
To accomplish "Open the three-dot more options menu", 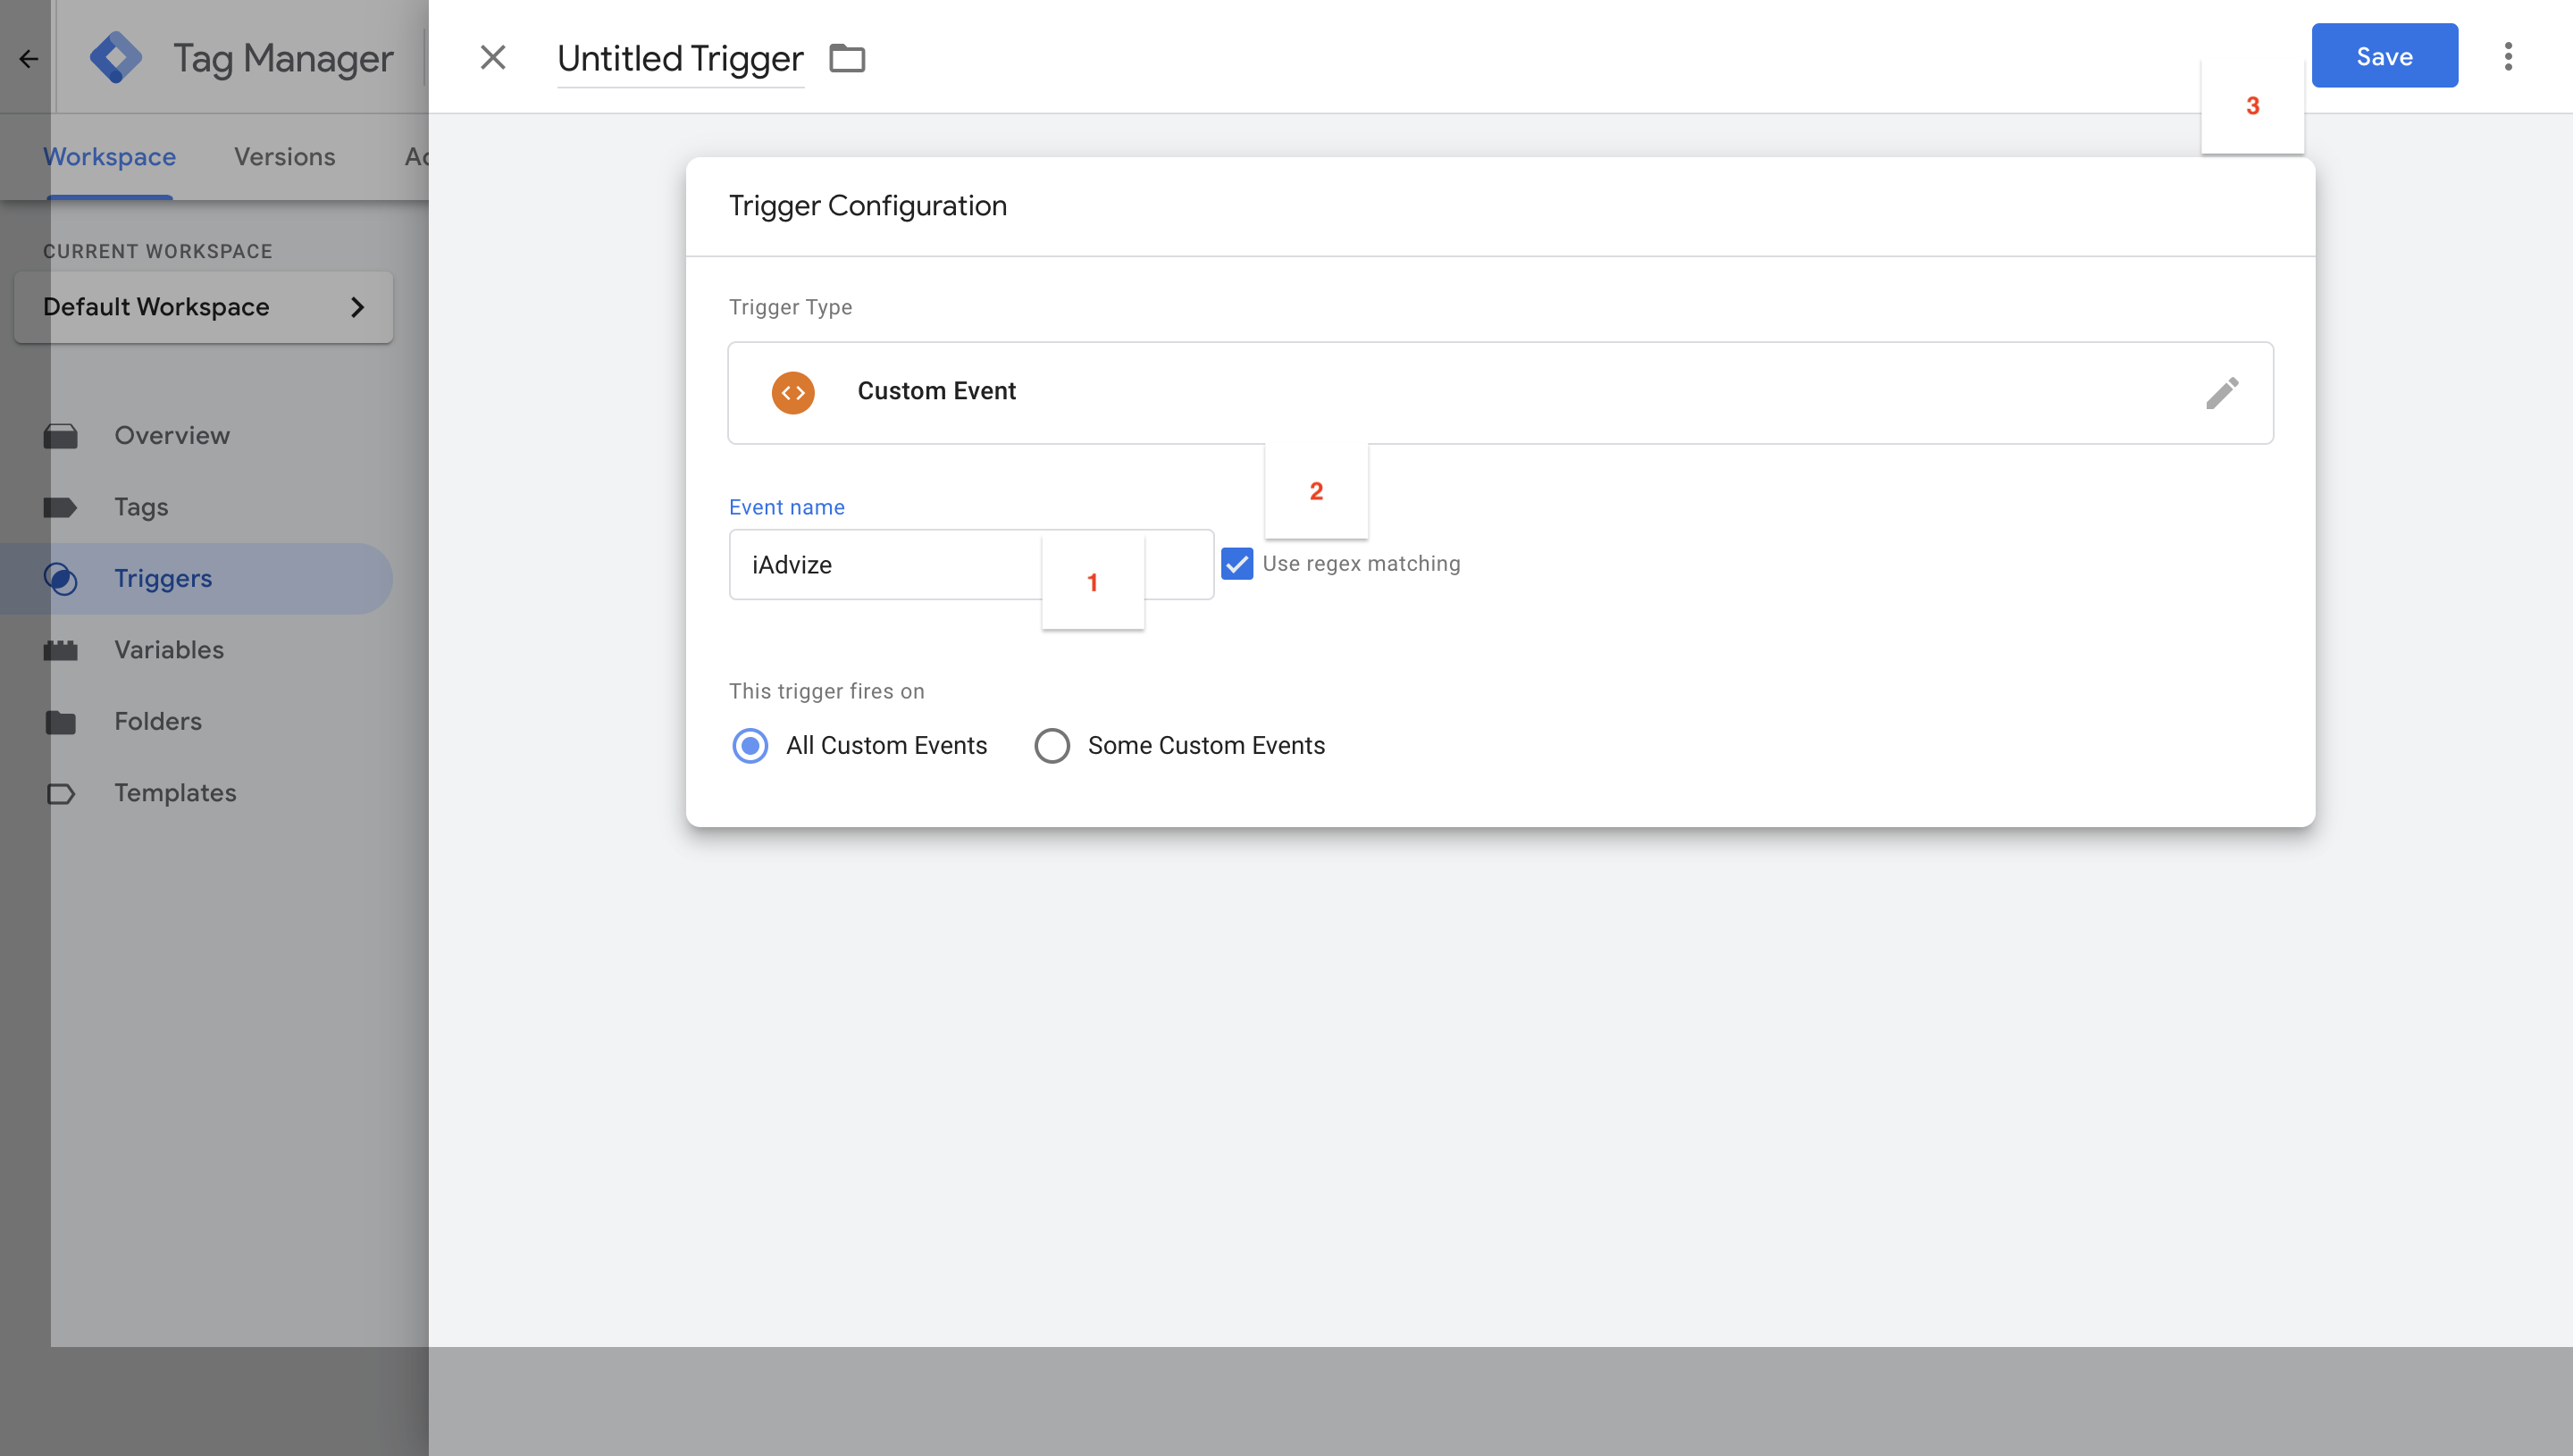I will pos(2507,56).
